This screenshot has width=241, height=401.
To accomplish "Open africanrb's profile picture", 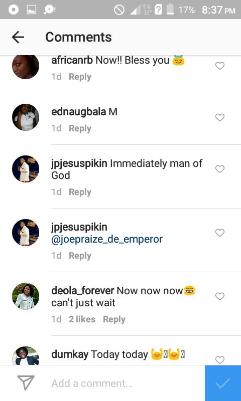I will [x=26, y=66].
